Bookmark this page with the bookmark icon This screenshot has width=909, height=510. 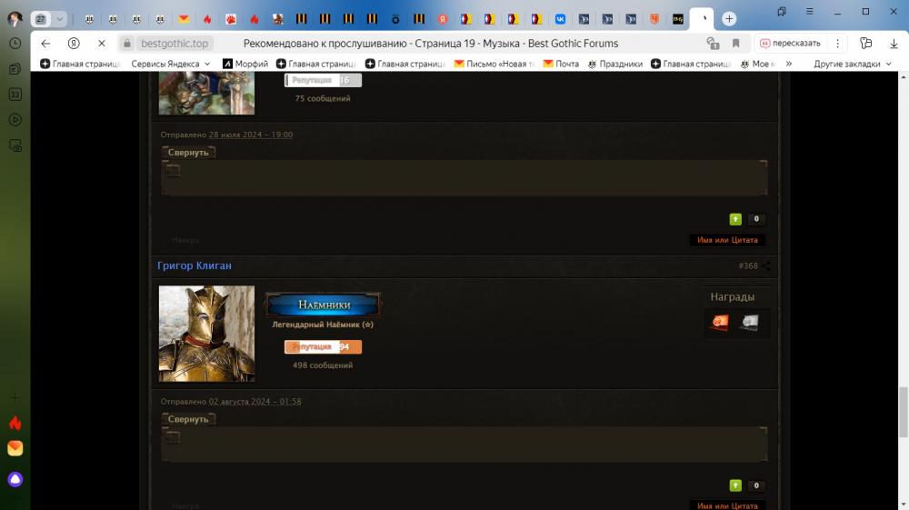[x=735, y=44]
